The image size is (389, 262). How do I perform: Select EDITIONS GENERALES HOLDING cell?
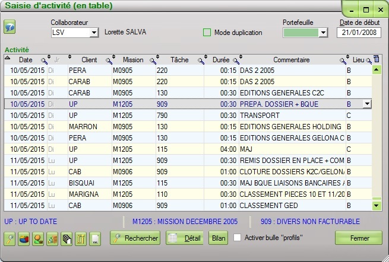[292, 126]
